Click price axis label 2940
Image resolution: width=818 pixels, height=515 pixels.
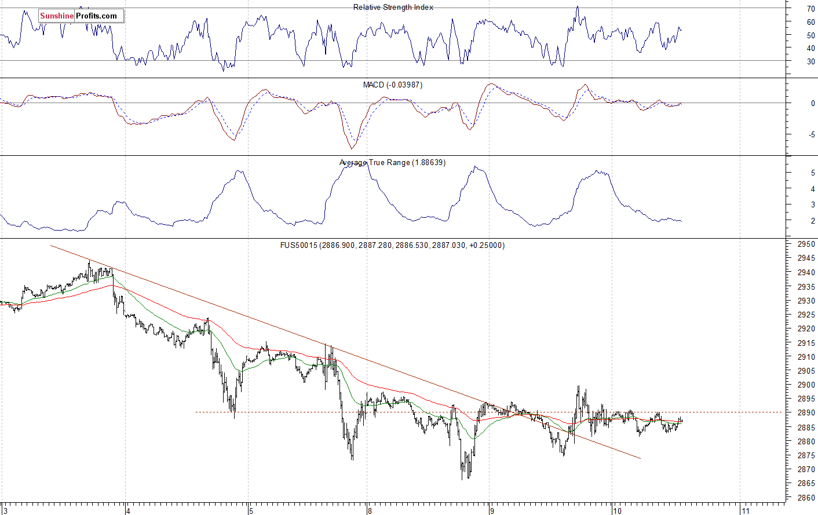[806, 273]
